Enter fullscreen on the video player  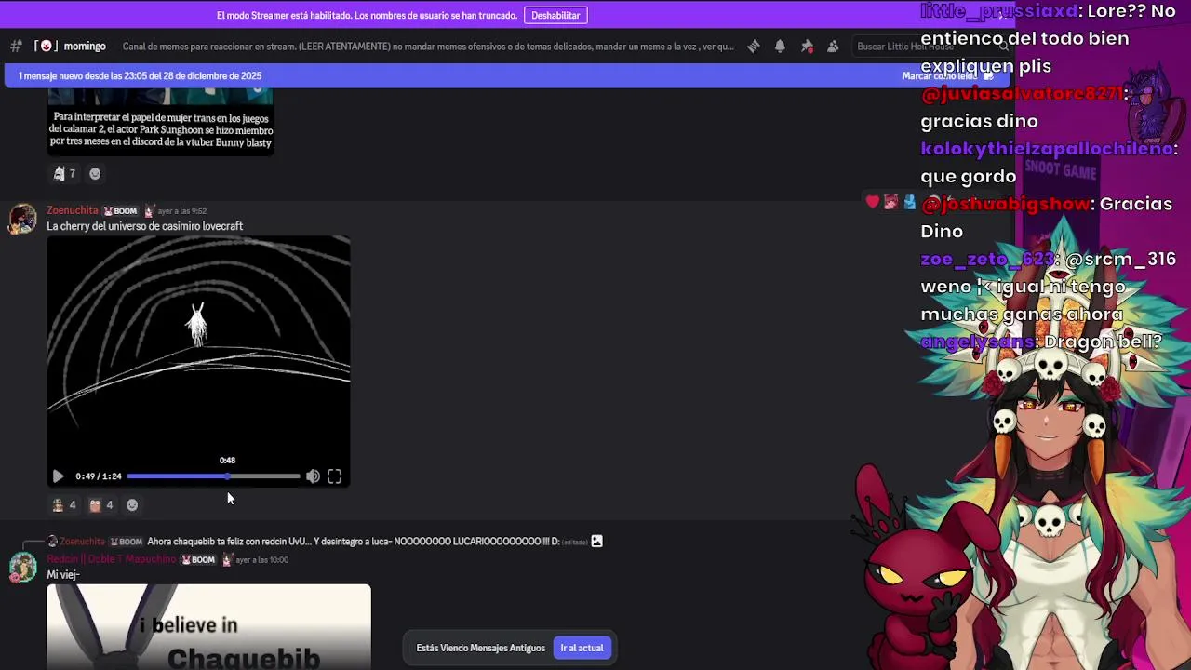334,476
